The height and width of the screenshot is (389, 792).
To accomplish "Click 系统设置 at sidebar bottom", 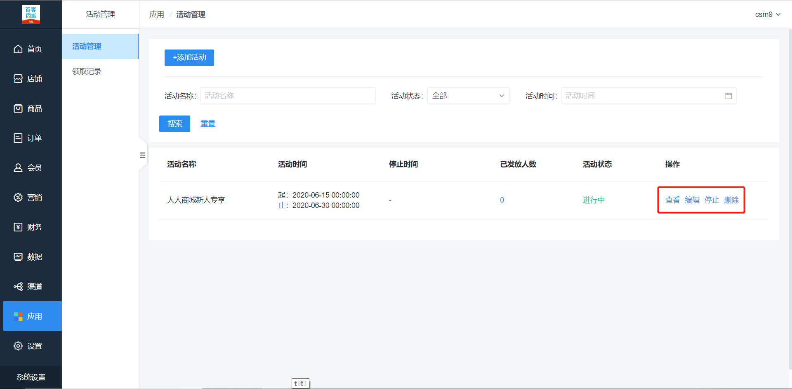I will coord(31,377).
